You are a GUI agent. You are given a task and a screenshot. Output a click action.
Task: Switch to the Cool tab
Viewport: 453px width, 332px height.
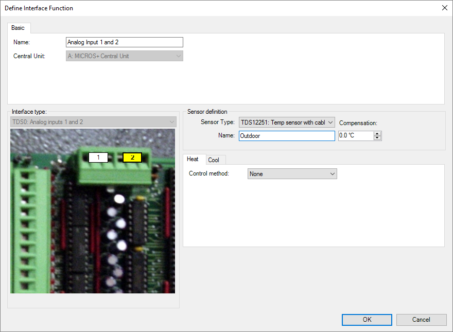point(214,160)
